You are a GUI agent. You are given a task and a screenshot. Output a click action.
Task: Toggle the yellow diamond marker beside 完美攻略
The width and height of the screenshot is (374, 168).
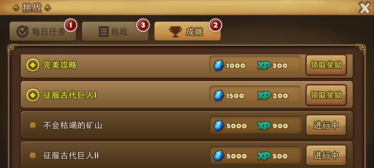coord(33,65)
